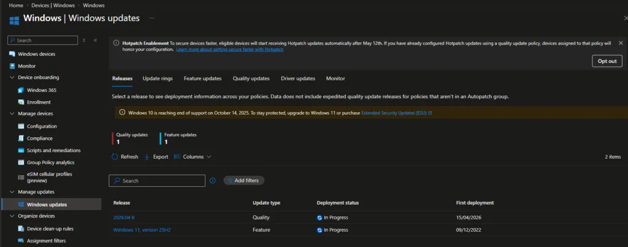Click the Opt out button

tap(607, 61)
